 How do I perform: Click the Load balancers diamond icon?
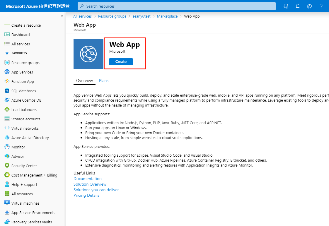pyautogui.click(x=7, y=109)
